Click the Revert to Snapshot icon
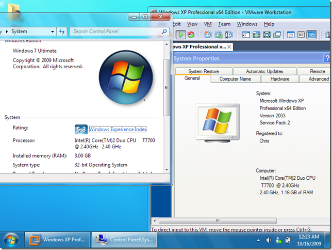 (x=218, y=35)
